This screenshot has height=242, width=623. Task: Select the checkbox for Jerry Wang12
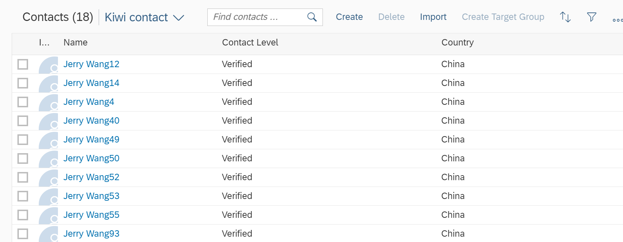tap(23, 64)
